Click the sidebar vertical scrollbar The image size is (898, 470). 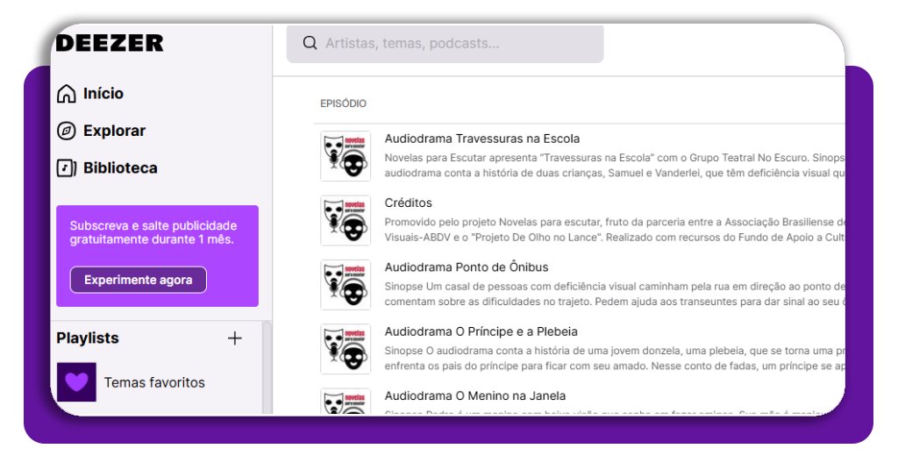pyautogui.click(x=267, y=368)
